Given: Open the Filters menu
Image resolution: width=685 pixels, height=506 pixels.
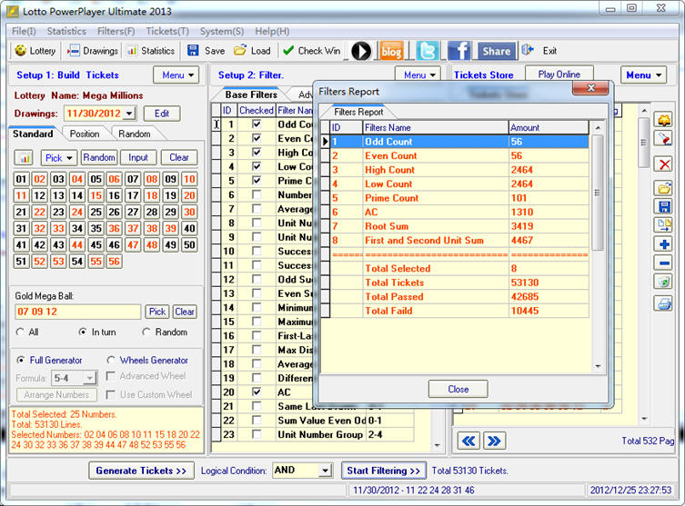Looking at the screenshot, I should (116, 32).
